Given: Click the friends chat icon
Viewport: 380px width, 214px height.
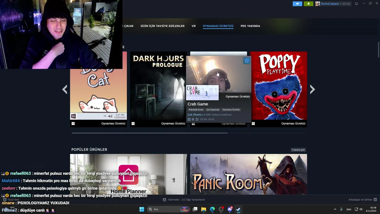Looking at the screenshot, I should coord(375,200).
